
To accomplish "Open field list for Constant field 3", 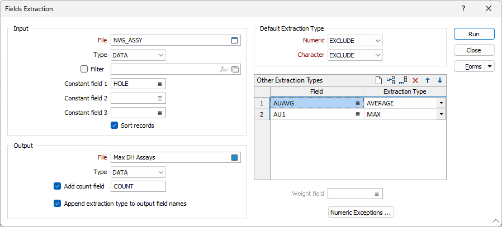I will [x=160, y=113].
